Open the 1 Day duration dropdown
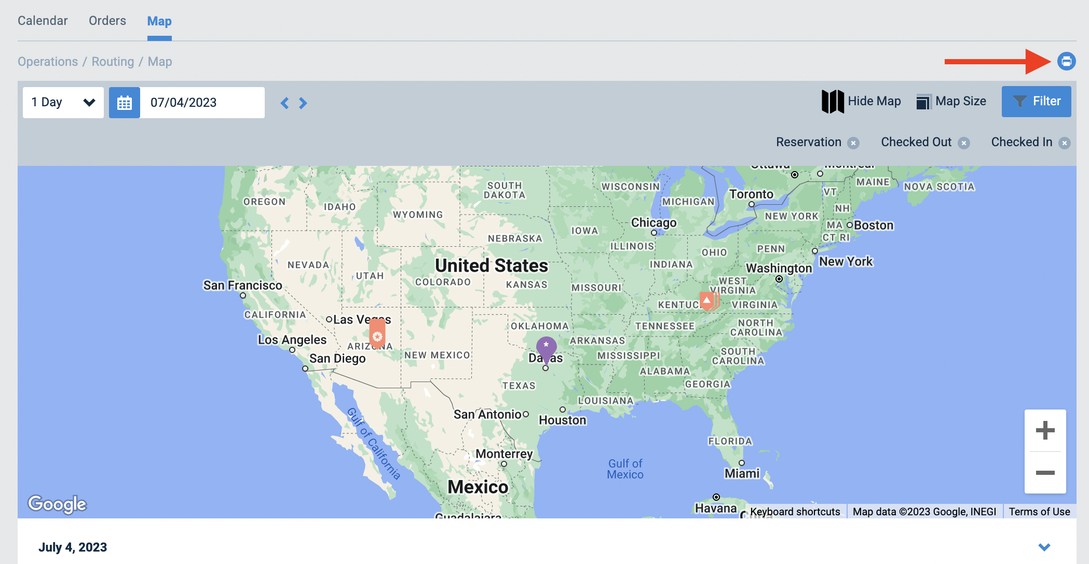Viewport: 1089px width, 564px height. pos(62,102)
